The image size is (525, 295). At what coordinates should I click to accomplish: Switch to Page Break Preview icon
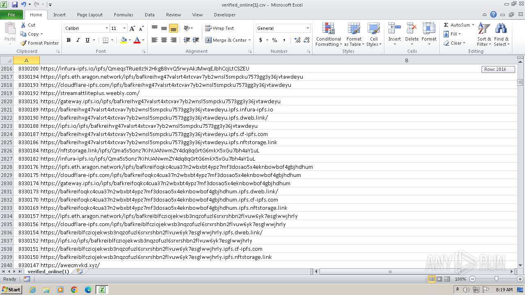point(447,279)
